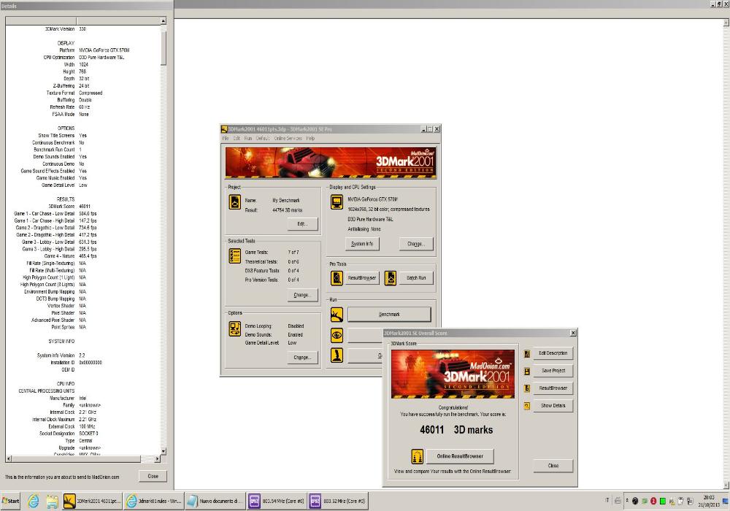Click the Edit... button in the Project section
Viewport: 730px width, 511px height.
[303, 224]
